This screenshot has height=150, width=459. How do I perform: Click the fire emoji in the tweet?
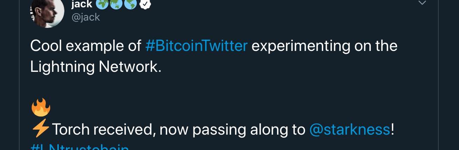[41, 107]
